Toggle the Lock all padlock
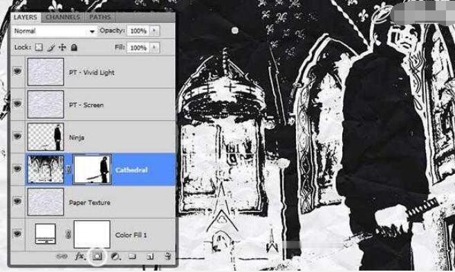Image resolution: width=455 pixels, height=272 pixels. point(74,47)
